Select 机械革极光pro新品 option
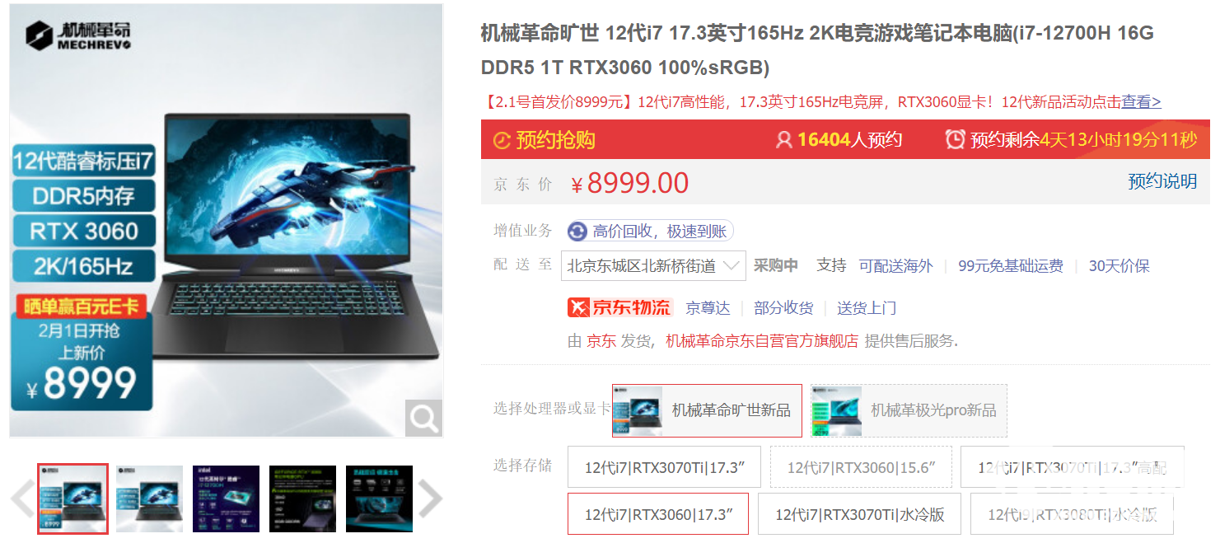The width and height of the screenshot is (1220, 543). tap(909, 410)
